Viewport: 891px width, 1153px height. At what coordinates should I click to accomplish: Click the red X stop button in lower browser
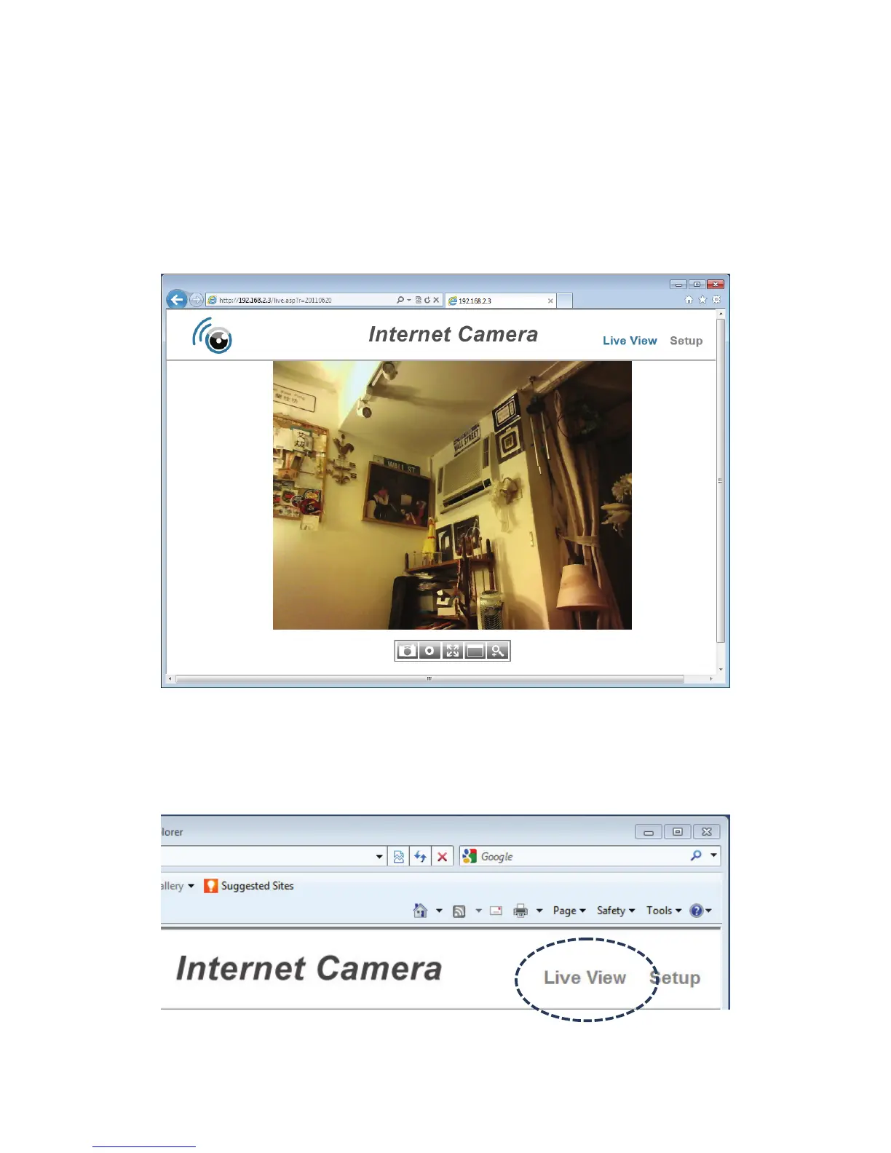[442, 856]
